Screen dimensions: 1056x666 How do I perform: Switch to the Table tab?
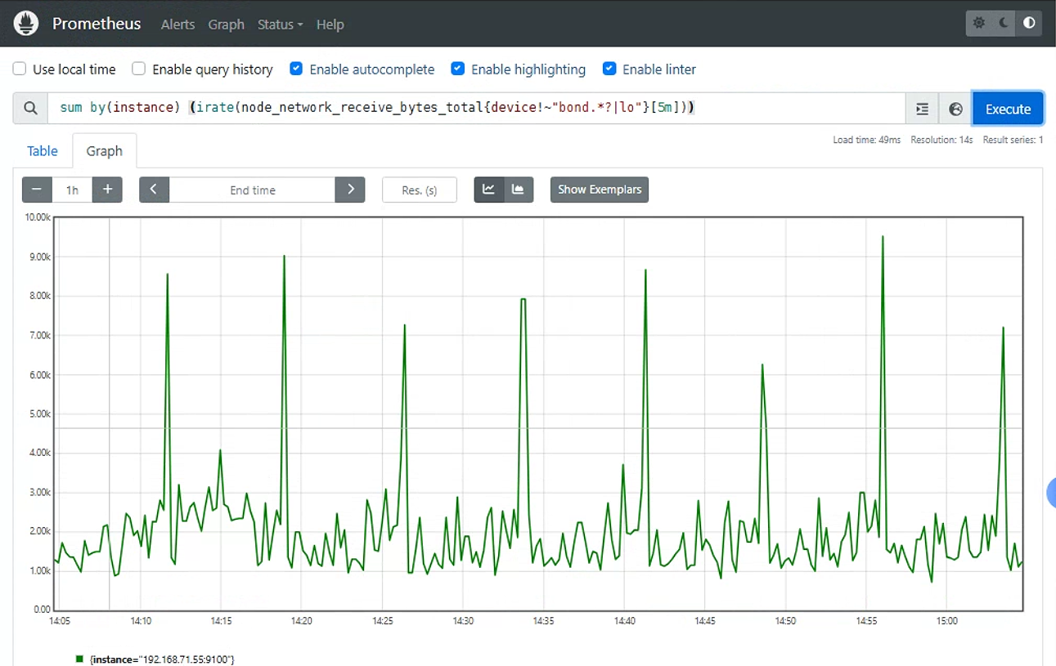(43, 151)
